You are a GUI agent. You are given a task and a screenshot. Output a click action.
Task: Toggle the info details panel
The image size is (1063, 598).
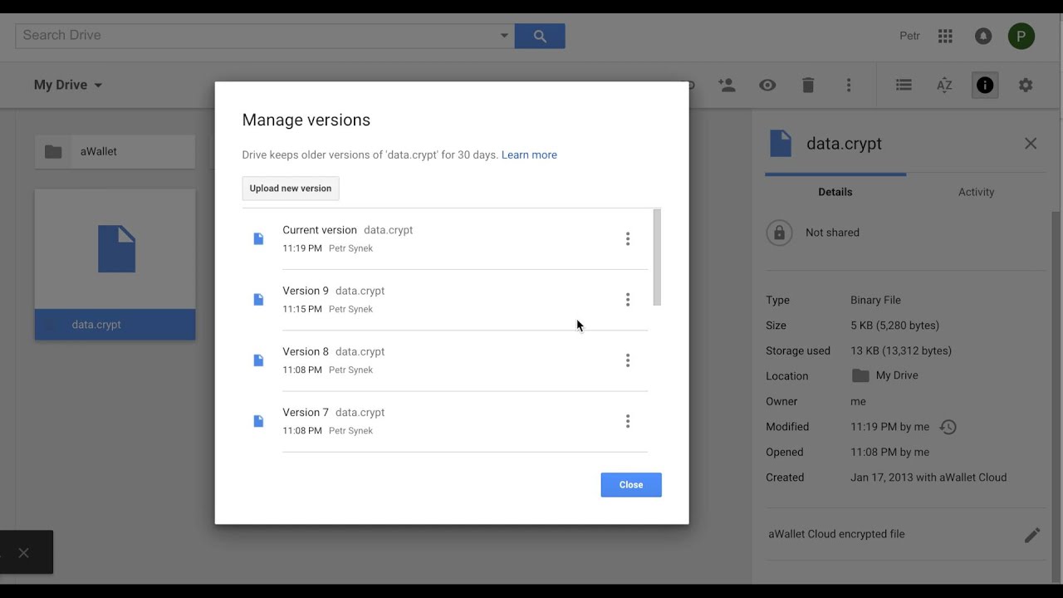click(985, 85)
